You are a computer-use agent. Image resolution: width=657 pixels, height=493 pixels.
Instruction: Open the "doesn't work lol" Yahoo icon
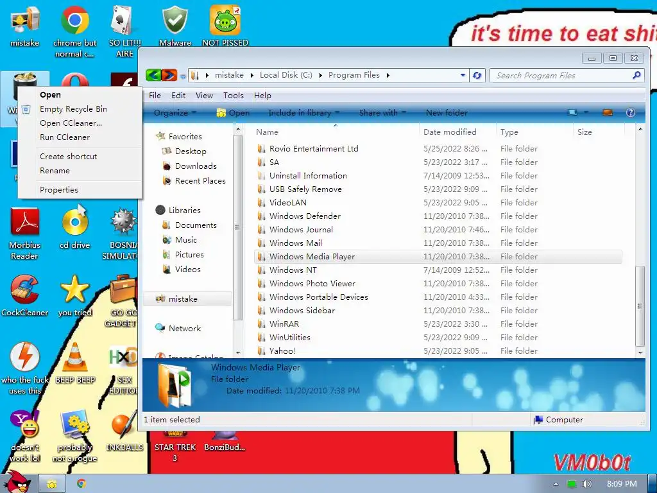point(25,436)
